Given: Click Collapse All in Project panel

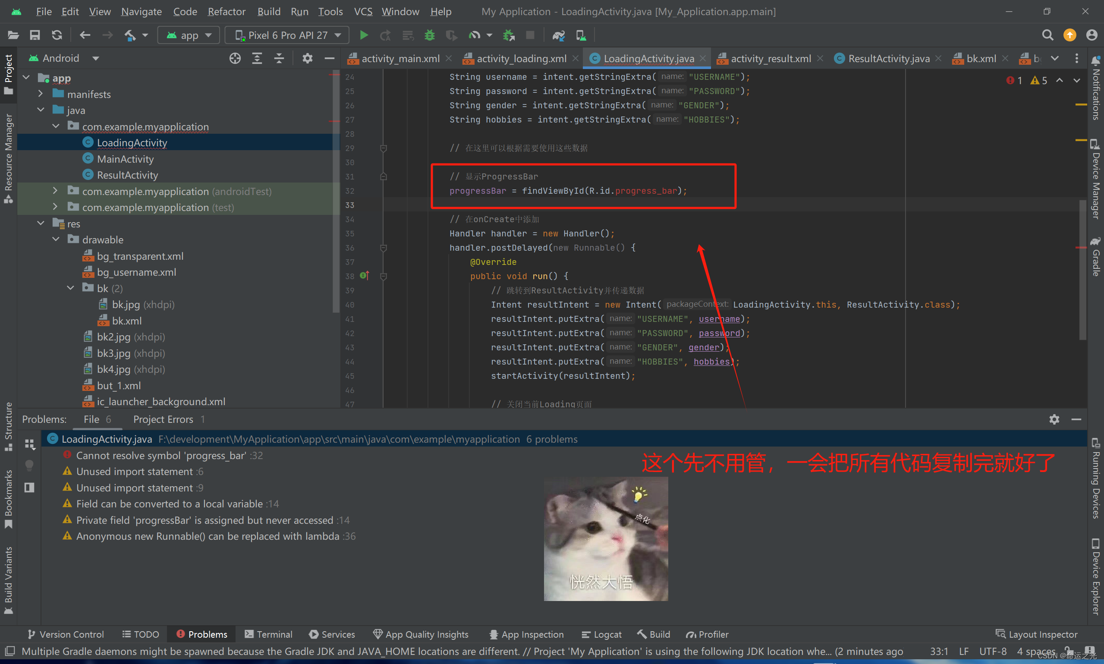Looking at the screenshot, I should pyautogui.click(x=279, y=58).
